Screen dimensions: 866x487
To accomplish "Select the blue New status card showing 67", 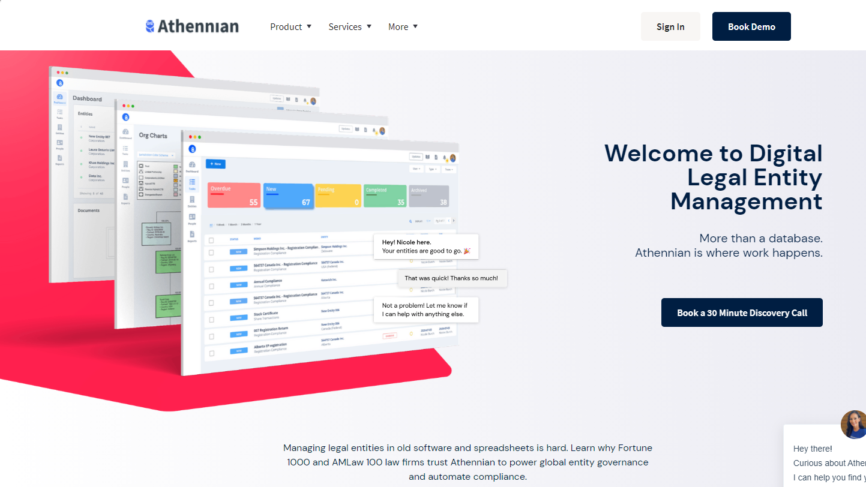I will point(288,196).
